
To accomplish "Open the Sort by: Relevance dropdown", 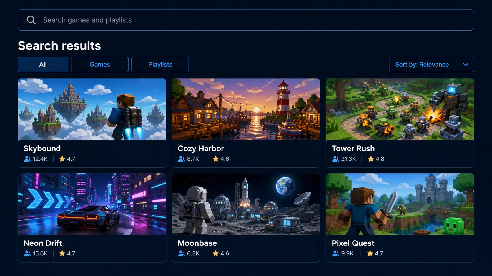I will point(431,65).
